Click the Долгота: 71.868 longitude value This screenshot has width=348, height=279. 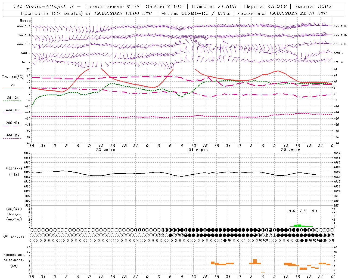(214, 7)
